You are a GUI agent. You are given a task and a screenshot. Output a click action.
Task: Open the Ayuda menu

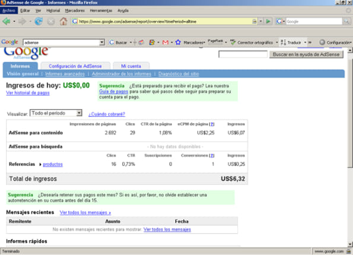click(123, 11)
